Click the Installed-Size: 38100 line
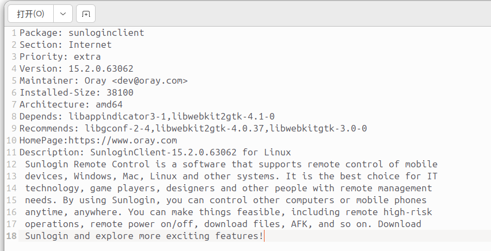 click(x=77, y=92)
